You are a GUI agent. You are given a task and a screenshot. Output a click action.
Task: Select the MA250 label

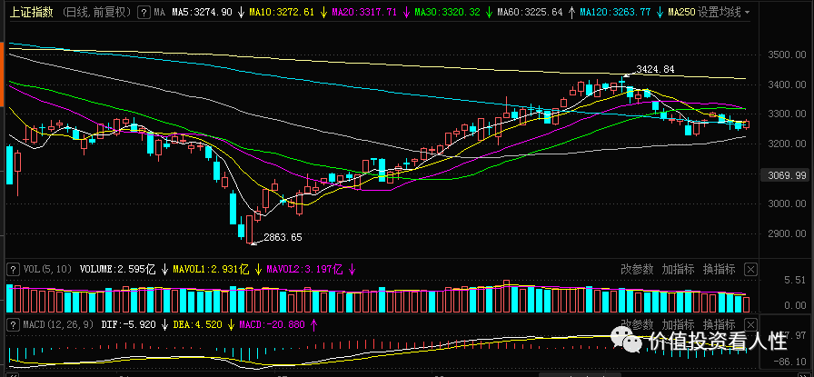pos(681,13)
